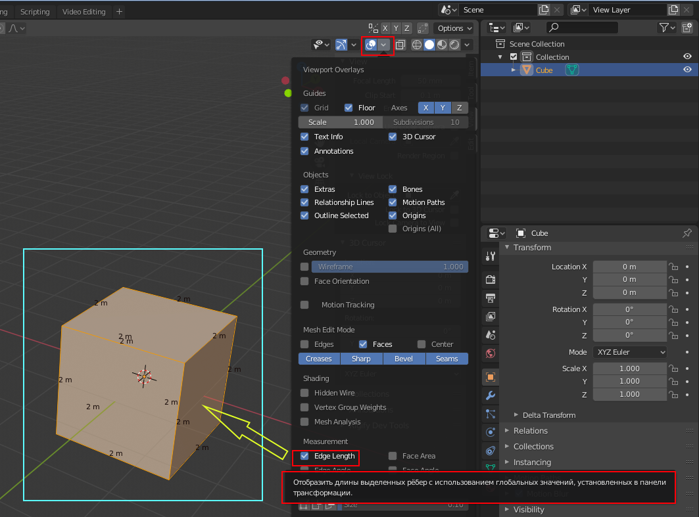Switch to solid shading mode

click(429, 45)
